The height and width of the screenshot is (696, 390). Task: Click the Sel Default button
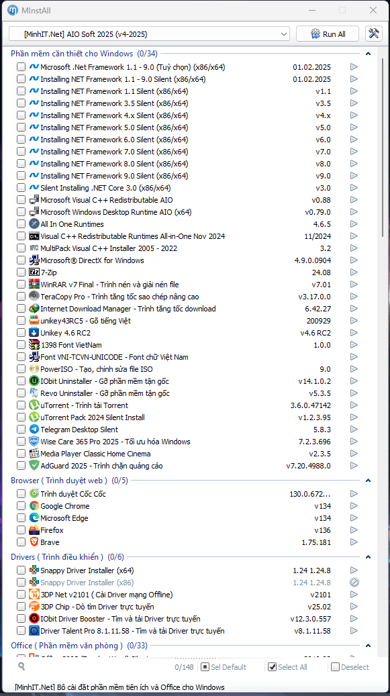[x=223, y=666]
